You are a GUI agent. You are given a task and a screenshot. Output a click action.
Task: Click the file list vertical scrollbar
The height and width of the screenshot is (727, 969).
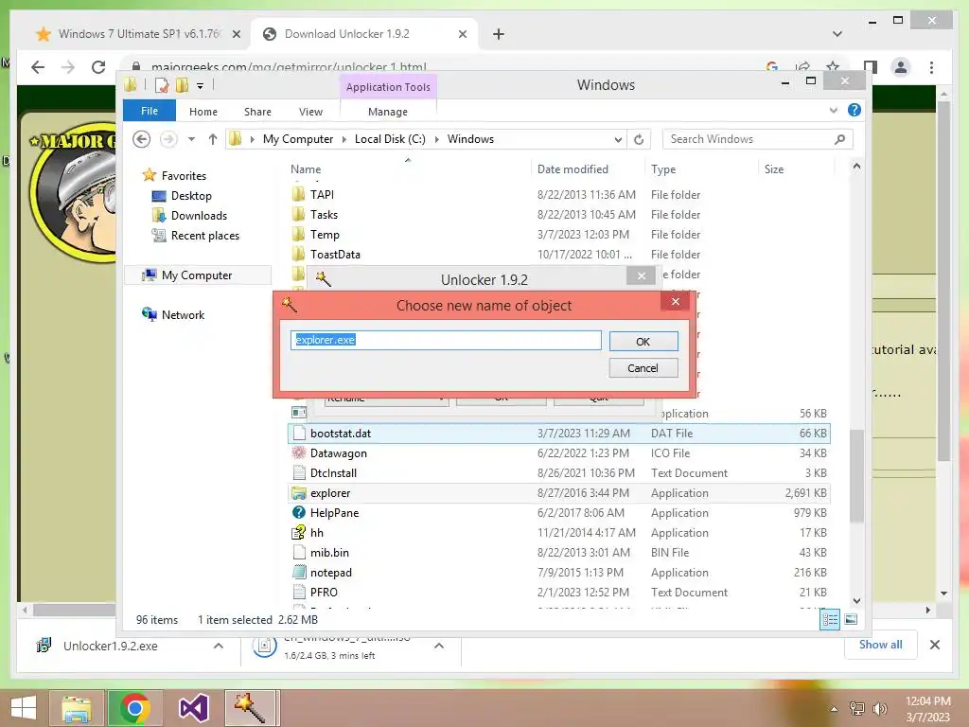pyautogui.click(x=856, y=476)
